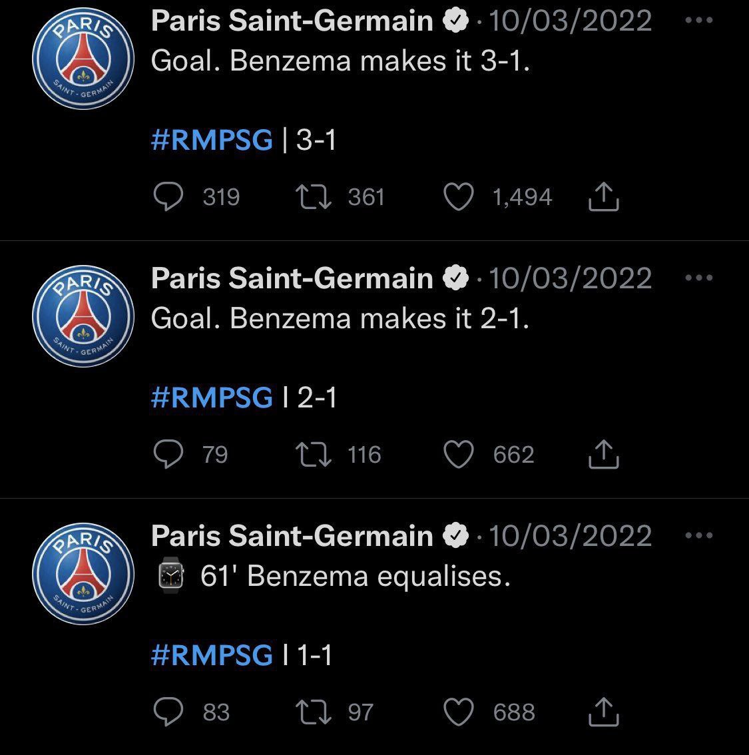Like the Benzema equalises tweet
Viewport: 749px width, 755px height.
(x=458, y=712)
